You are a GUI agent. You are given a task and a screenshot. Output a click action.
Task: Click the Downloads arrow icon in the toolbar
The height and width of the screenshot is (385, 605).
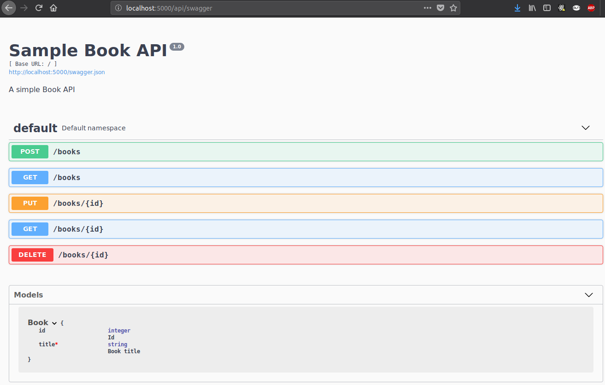click(517, 8)
